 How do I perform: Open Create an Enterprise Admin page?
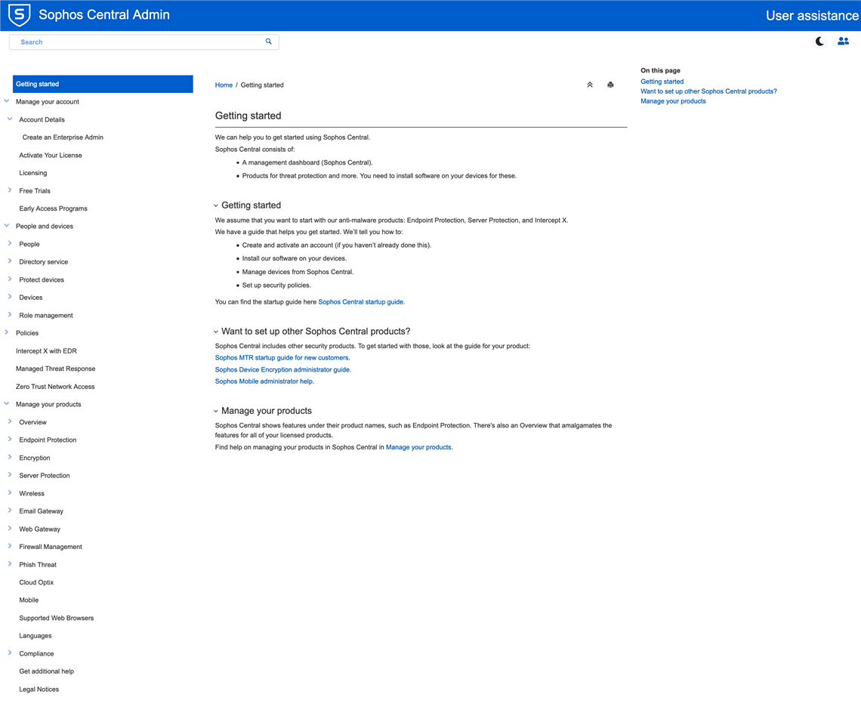(63, 137)
